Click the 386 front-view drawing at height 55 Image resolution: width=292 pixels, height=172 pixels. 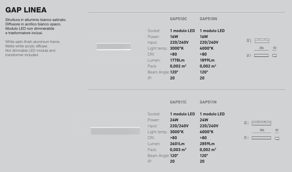click(x=261, y=138)
